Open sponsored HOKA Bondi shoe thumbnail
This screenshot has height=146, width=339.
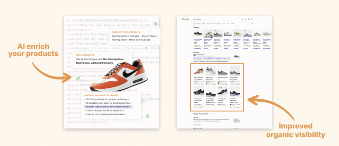point(247,34)
